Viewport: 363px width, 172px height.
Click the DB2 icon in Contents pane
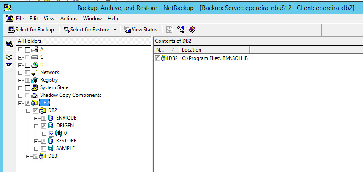click(x=164, y=58)
